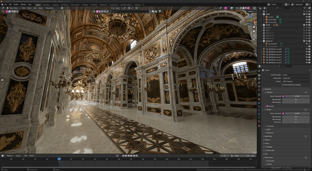Open the Physics properties tab icon
The width and height of the screenshot is (312, 171).
point(259,110)
